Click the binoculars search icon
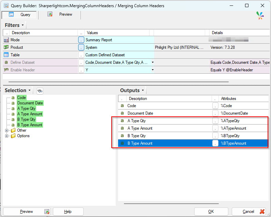Screen dimensions: 271x217 (x=40, y=91)
